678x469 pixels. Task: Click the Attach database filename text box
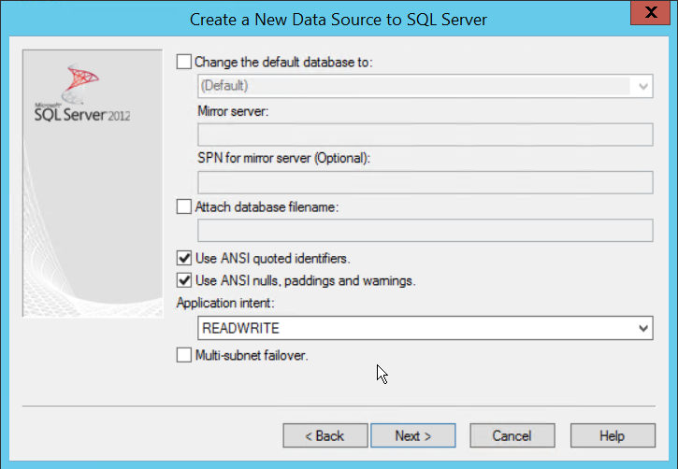click(425, 231)
